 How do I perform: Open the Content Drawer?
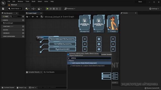click(x=8, y=87)
